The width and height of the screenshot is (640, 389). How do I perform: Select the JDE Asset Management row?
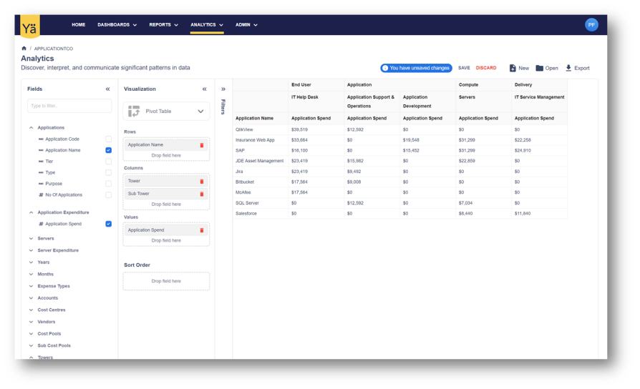point(260,161)
